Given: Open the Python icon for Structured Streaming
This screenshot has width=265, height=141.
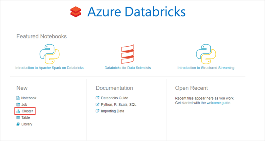Looking at the screenshot, I should pyautogui.click(x=206, y=54).
